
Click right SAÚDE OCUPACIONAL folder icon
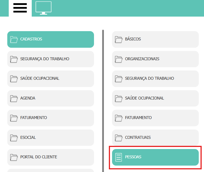coord(118,99)
